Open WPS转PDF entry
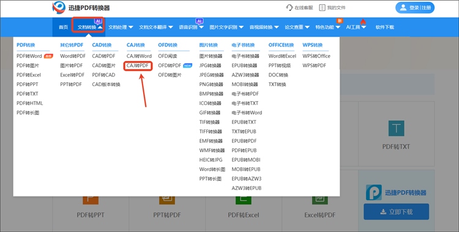The height and width of the screenshot is (232, 459). tap(315, 65)
